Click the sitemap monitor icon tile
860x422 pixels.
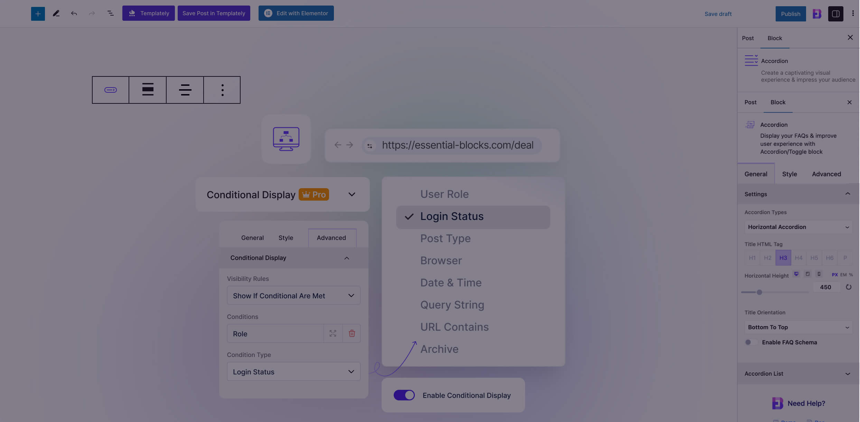(x=286, y=139)
